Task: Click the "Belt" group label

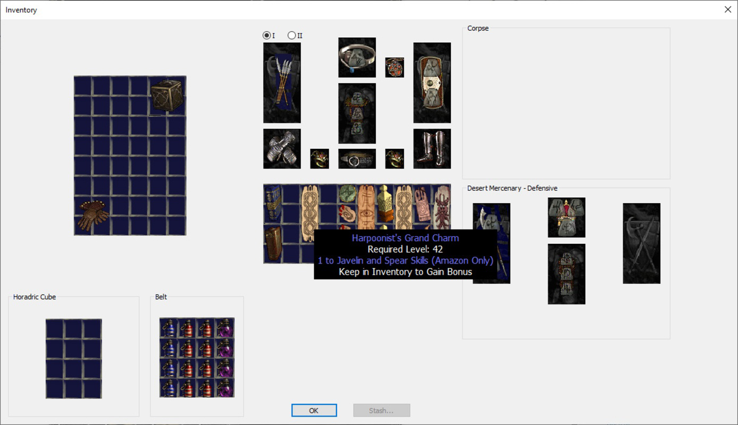Action: pyautogui.click(x=161, y=297)
